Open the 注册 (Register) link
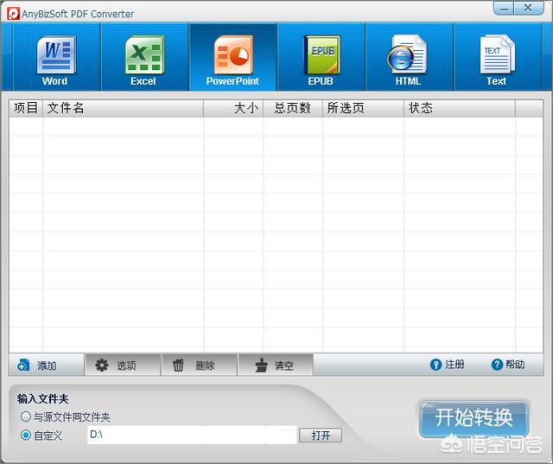 point(448,365)
